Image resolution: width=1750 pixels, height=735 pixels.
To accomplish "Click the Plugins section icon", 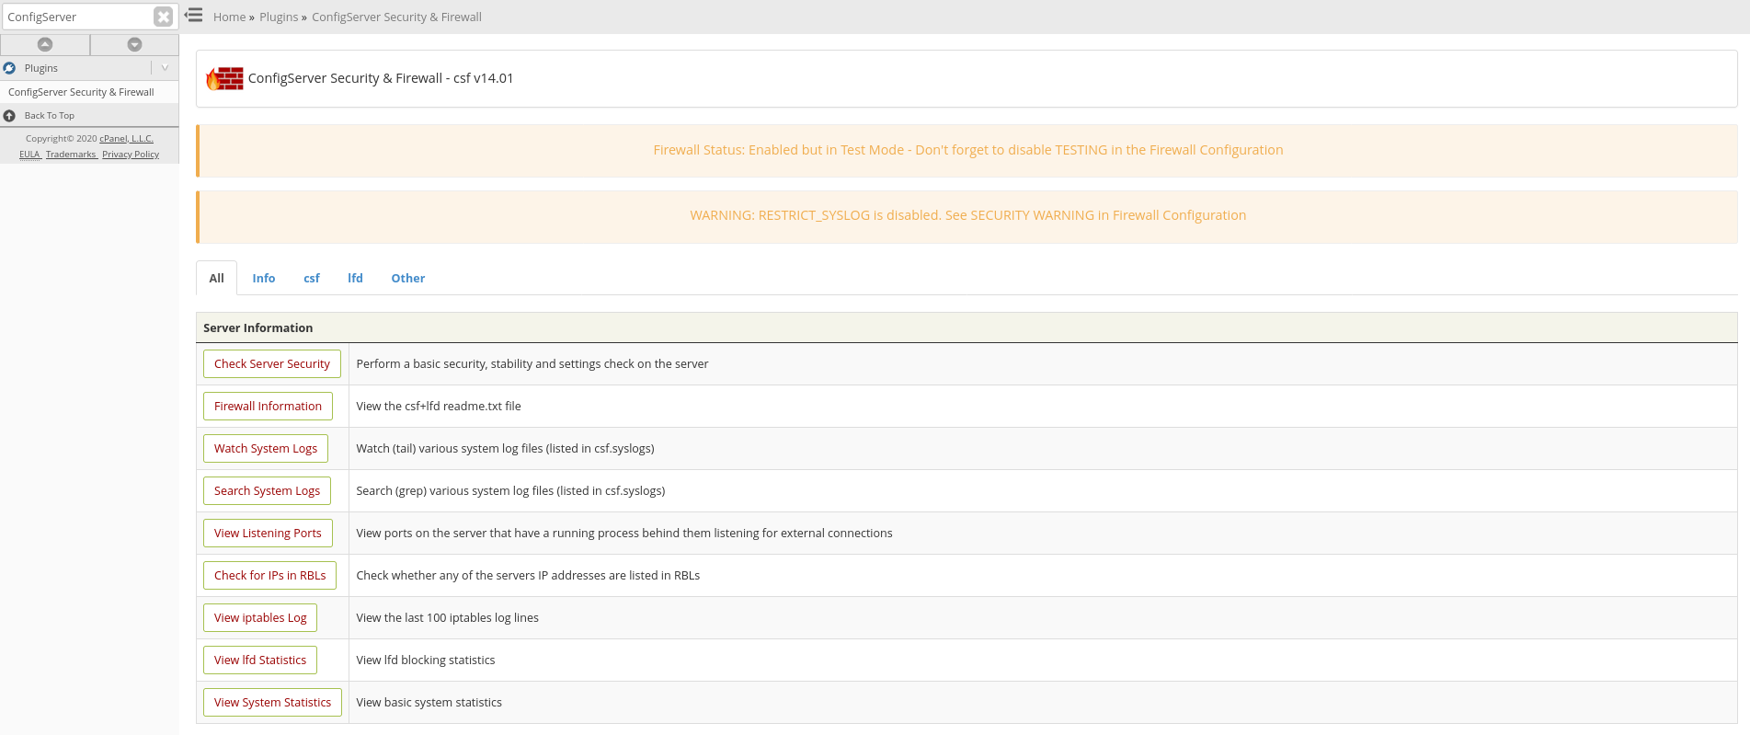I will 9,68.
